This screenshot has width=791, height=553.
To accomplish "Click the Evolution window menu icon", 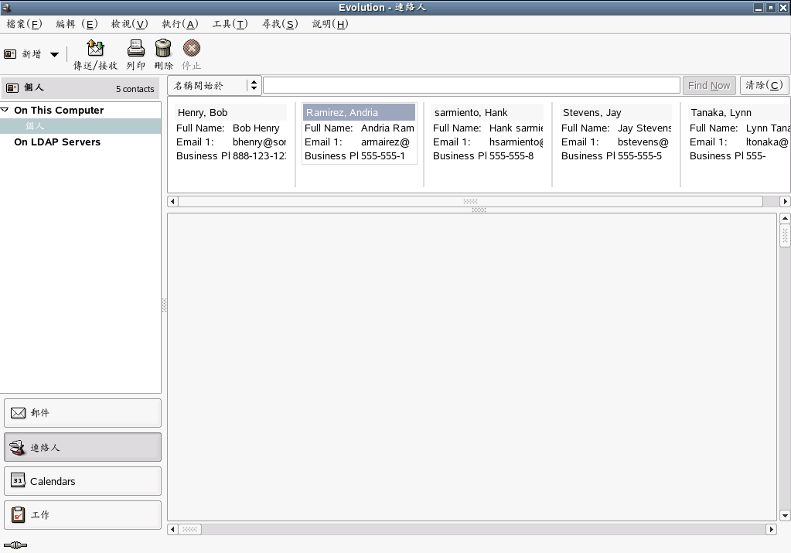I will tap(6, 7).
